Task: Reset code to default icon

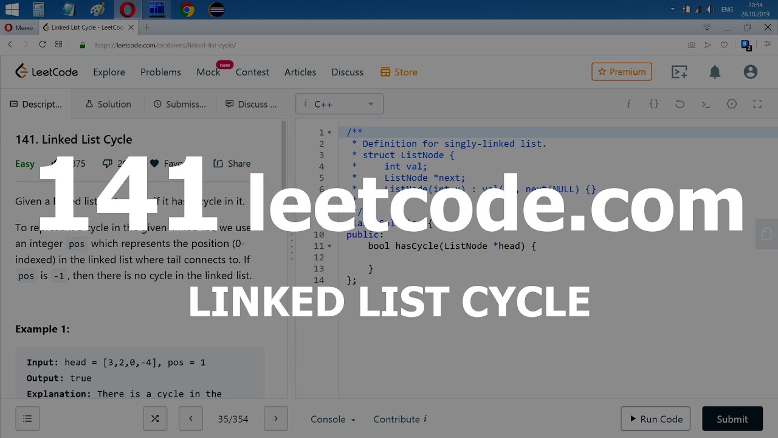Action: pyautogui.click(x=680, y=104)
